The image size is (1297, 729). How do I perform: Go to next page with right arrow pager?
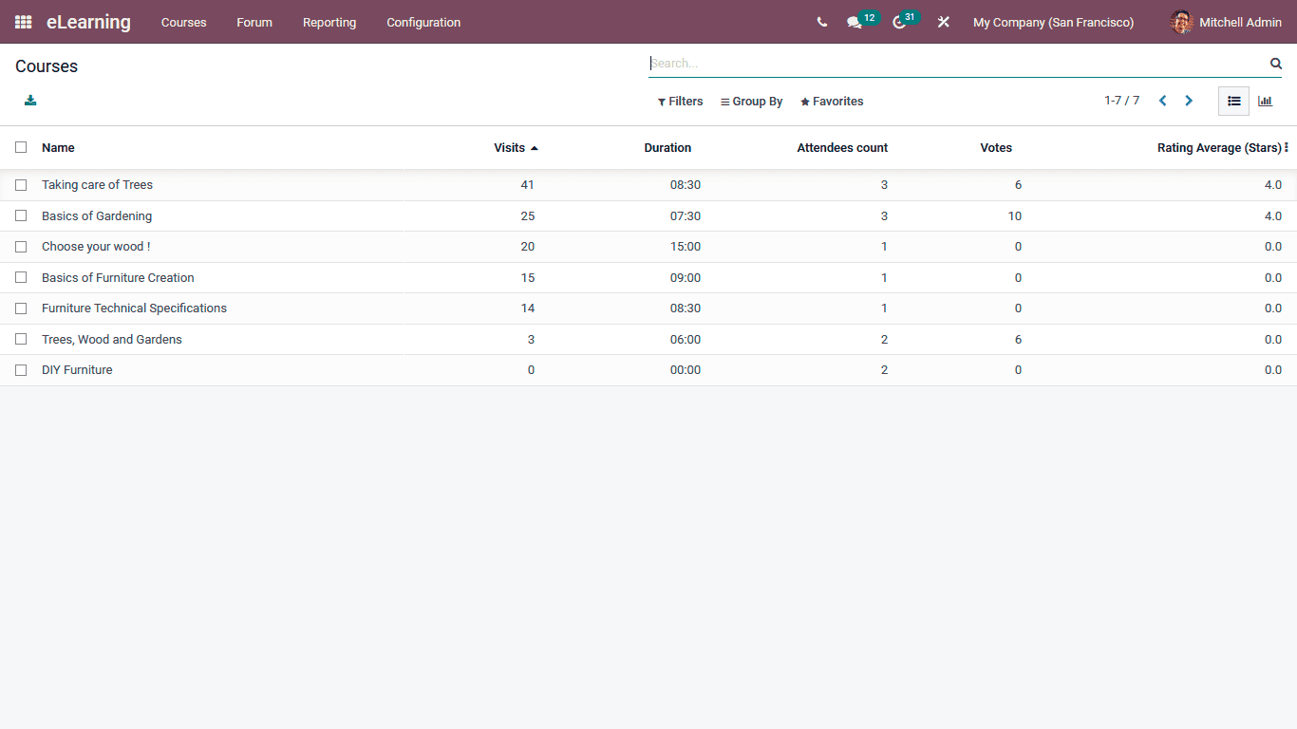click(x=1189, y=100)
